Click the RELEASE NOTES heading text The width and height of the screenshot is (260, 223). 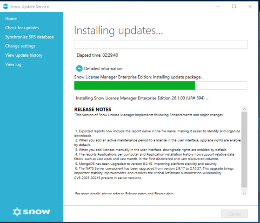93,109
